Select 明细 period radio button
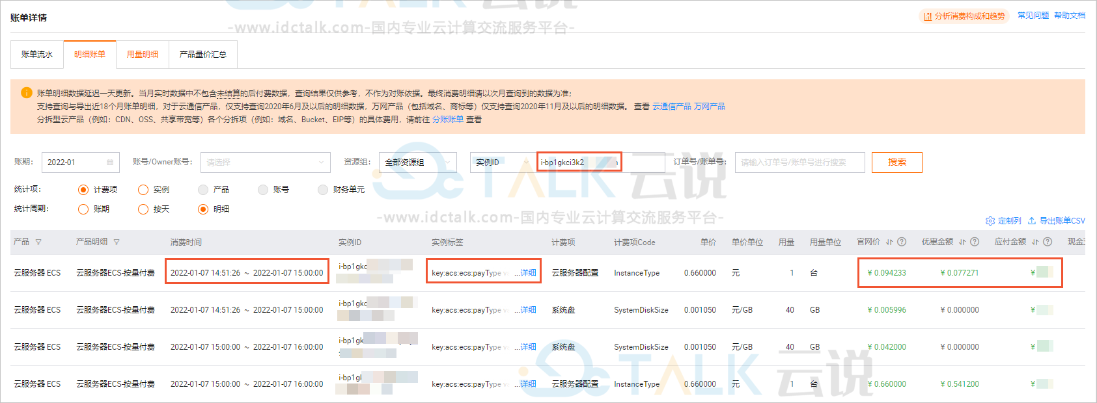 point(203,209)
